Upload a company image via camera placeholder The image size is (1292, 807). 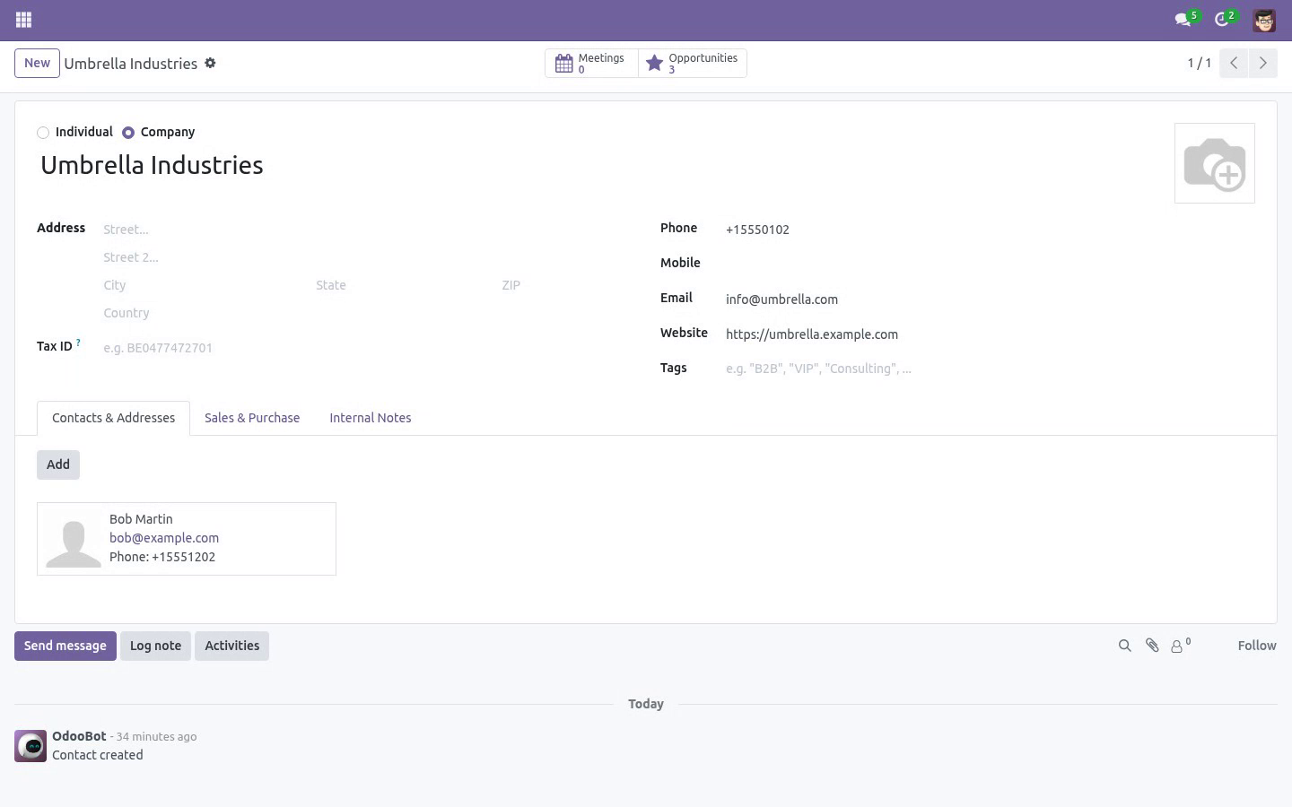1215,163
